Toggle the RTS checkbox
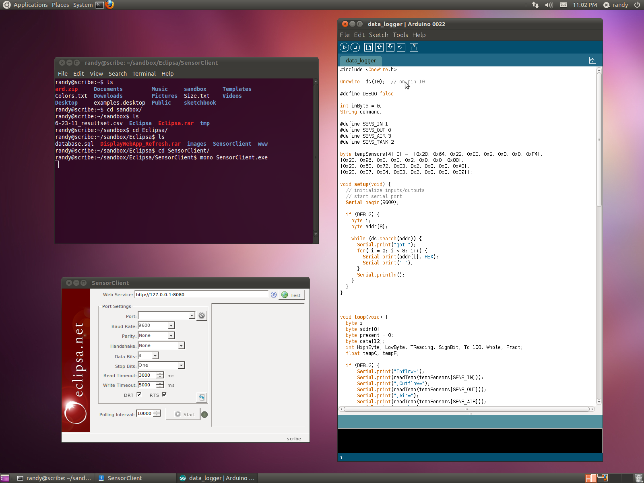Image resolution: width=644 pixels, height=483 pixels. (x=164, y=395)
